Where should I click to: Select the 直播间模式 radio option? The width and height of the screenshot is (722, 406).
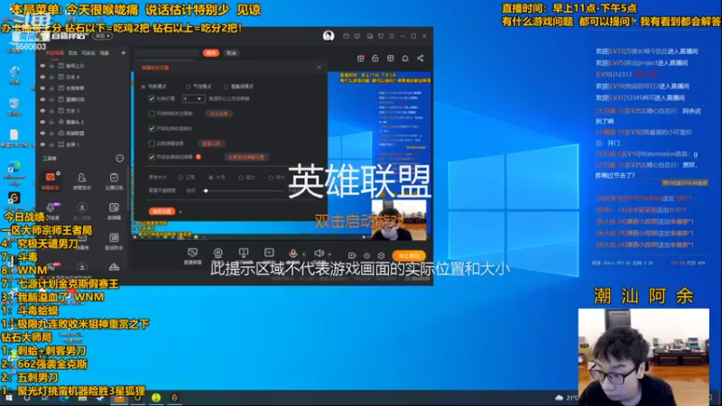226,87
